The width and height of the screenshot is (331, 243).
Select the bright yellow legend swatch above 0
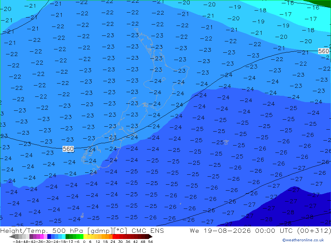tap(85, 236)
